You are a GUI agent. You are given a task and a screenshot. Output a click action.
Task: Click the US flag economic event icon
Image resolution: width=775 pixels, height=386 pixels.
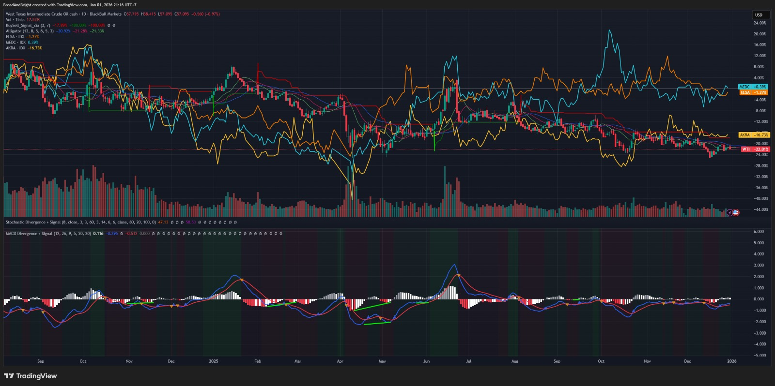[736, 212]
